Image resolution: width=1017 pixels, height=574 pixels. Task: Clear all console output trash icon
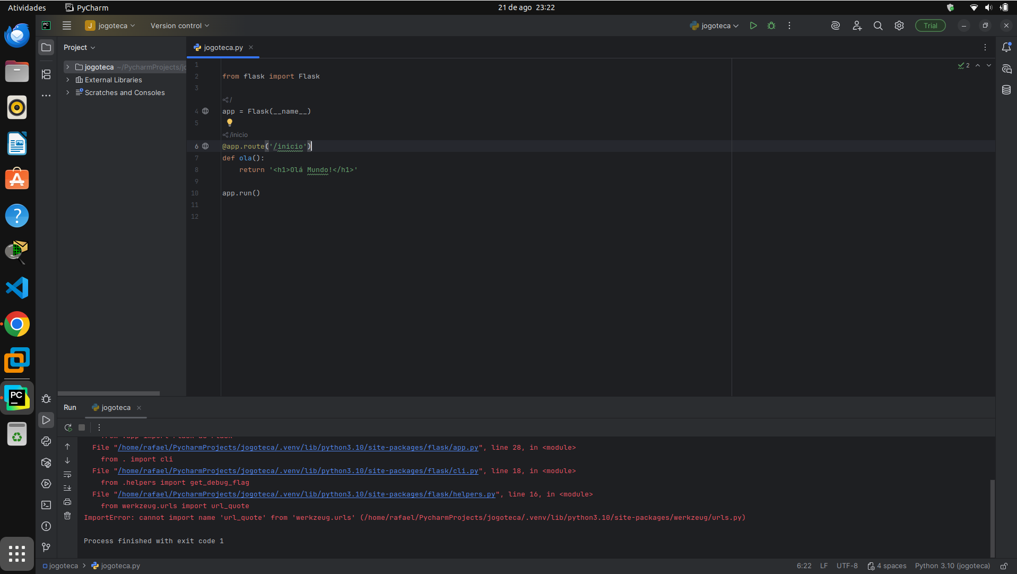point(67,516)
